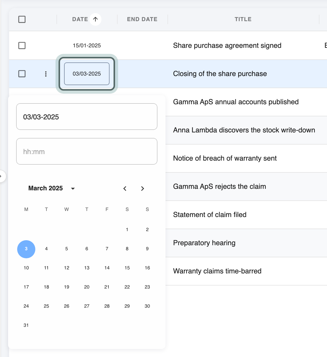Viewport: 327px width, 357px height.
Task: Click the ascending sort arrow on Date column
Action: tap(95, 19)
